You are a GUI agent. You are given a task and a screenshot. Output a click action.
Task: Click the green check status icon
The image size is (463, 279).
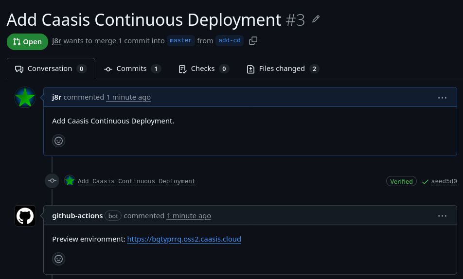[x=425, y=182]
